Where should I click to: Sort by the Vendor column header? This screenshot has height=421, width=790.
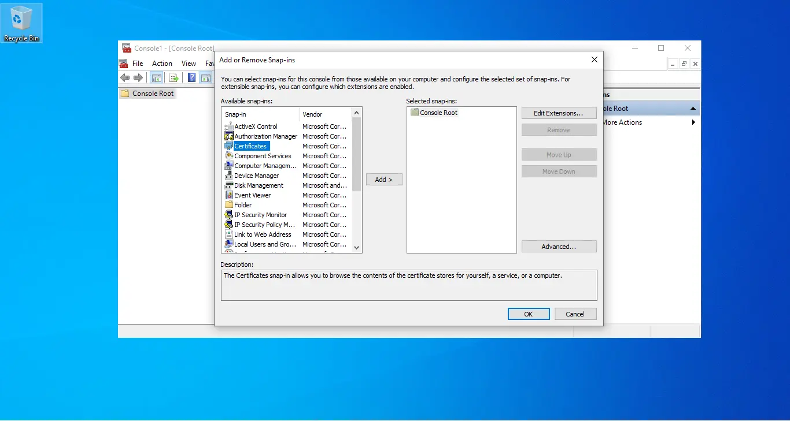(326, 114)
